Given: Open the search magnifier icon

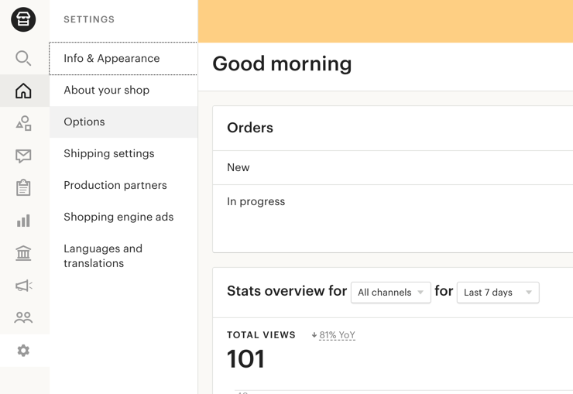Looking at the screenshot, I should 23,58.
